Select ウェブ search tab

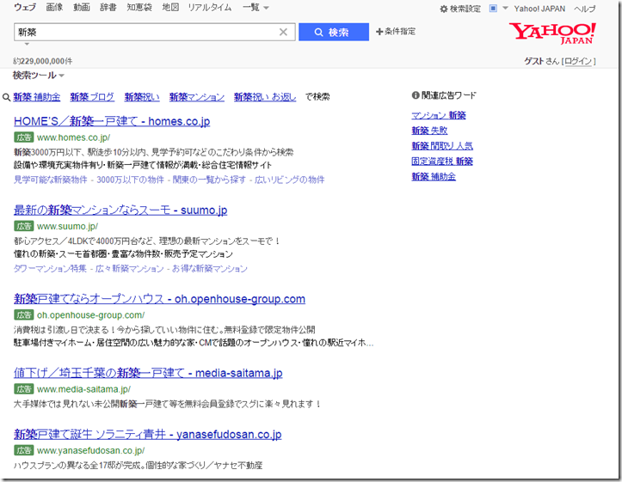25,7
